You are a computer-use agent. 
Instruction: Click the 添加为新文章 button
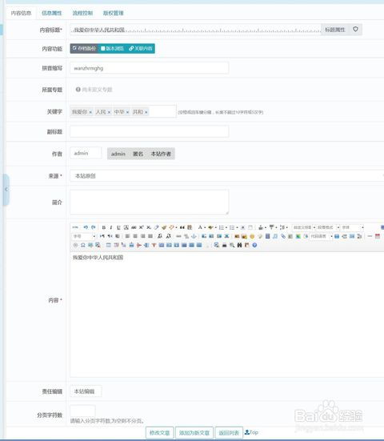pos(194,432)
